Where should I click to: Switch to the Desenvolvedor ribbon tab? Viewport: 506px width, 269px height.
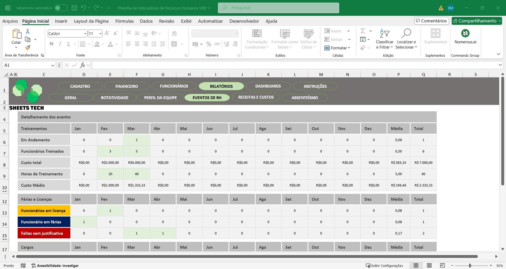click(x=244, y=21)
